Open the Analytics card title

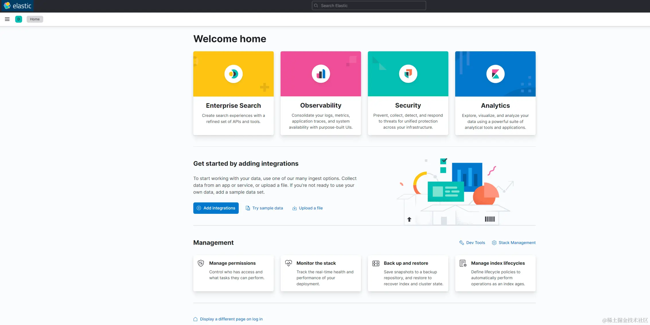coord(495,105)
